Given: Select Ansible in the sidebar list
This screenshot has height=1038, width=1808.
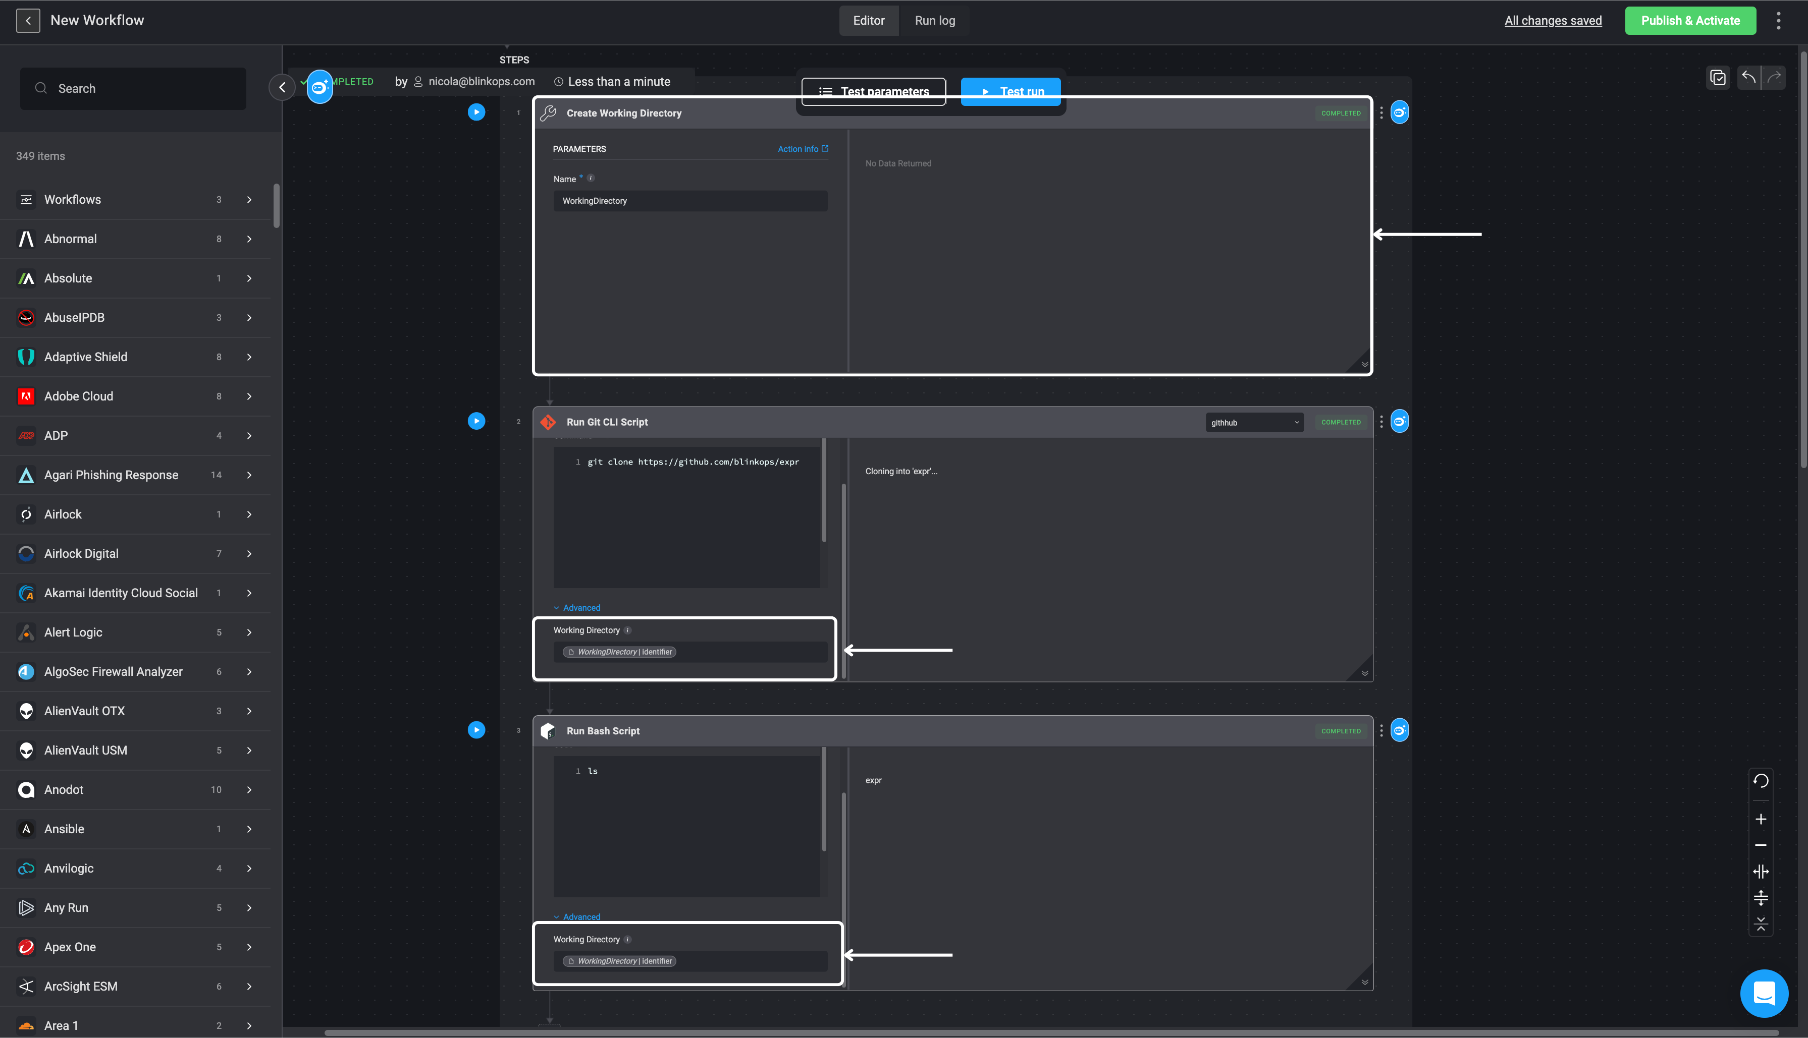Looking at the screenshot, I should coord(135,829).
